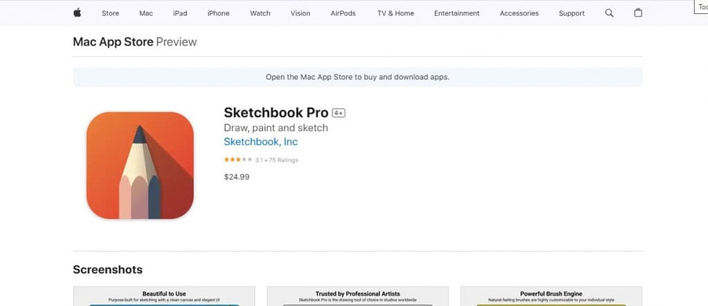The width and height of the screenshot is (708, 306).
Task: Visit the Sketchbook, Inc developer link
Action: (x=261, y=142)
